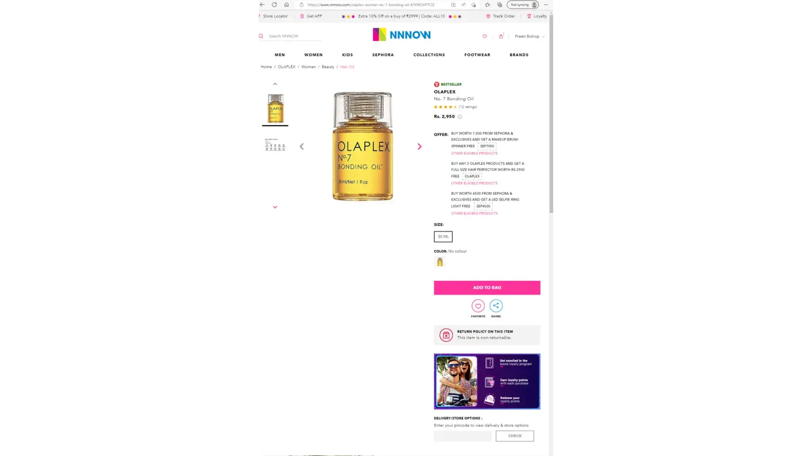Click the CHECK pincode button

[515, 436]
